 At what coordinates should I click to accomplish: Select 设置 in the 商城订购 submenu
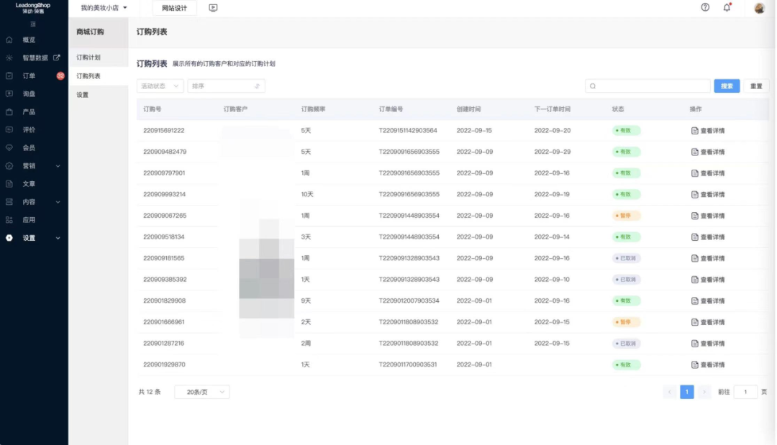click(x=83, y=95)
